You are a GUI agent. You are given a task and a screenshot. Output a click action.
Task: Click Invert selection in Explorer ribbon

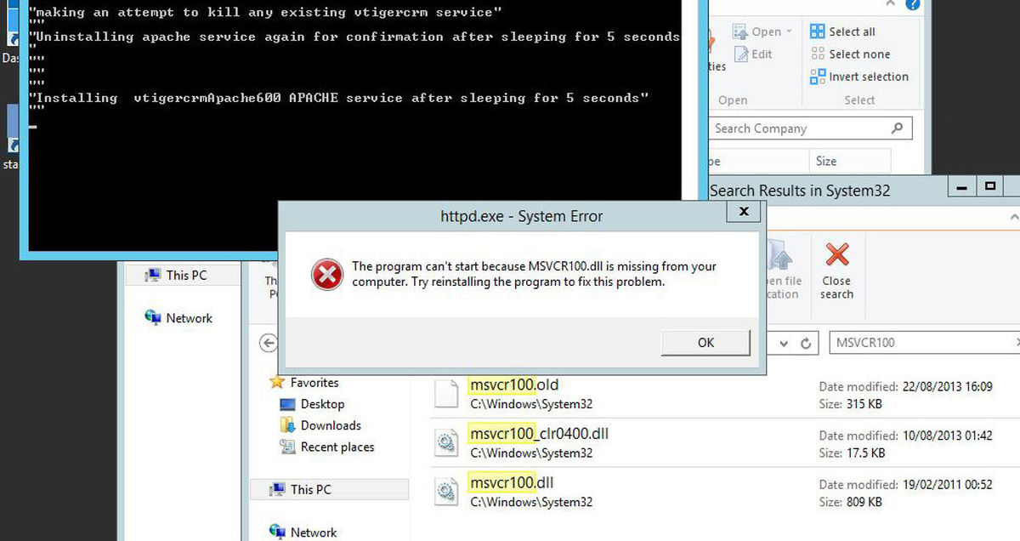tap(859, 77)
